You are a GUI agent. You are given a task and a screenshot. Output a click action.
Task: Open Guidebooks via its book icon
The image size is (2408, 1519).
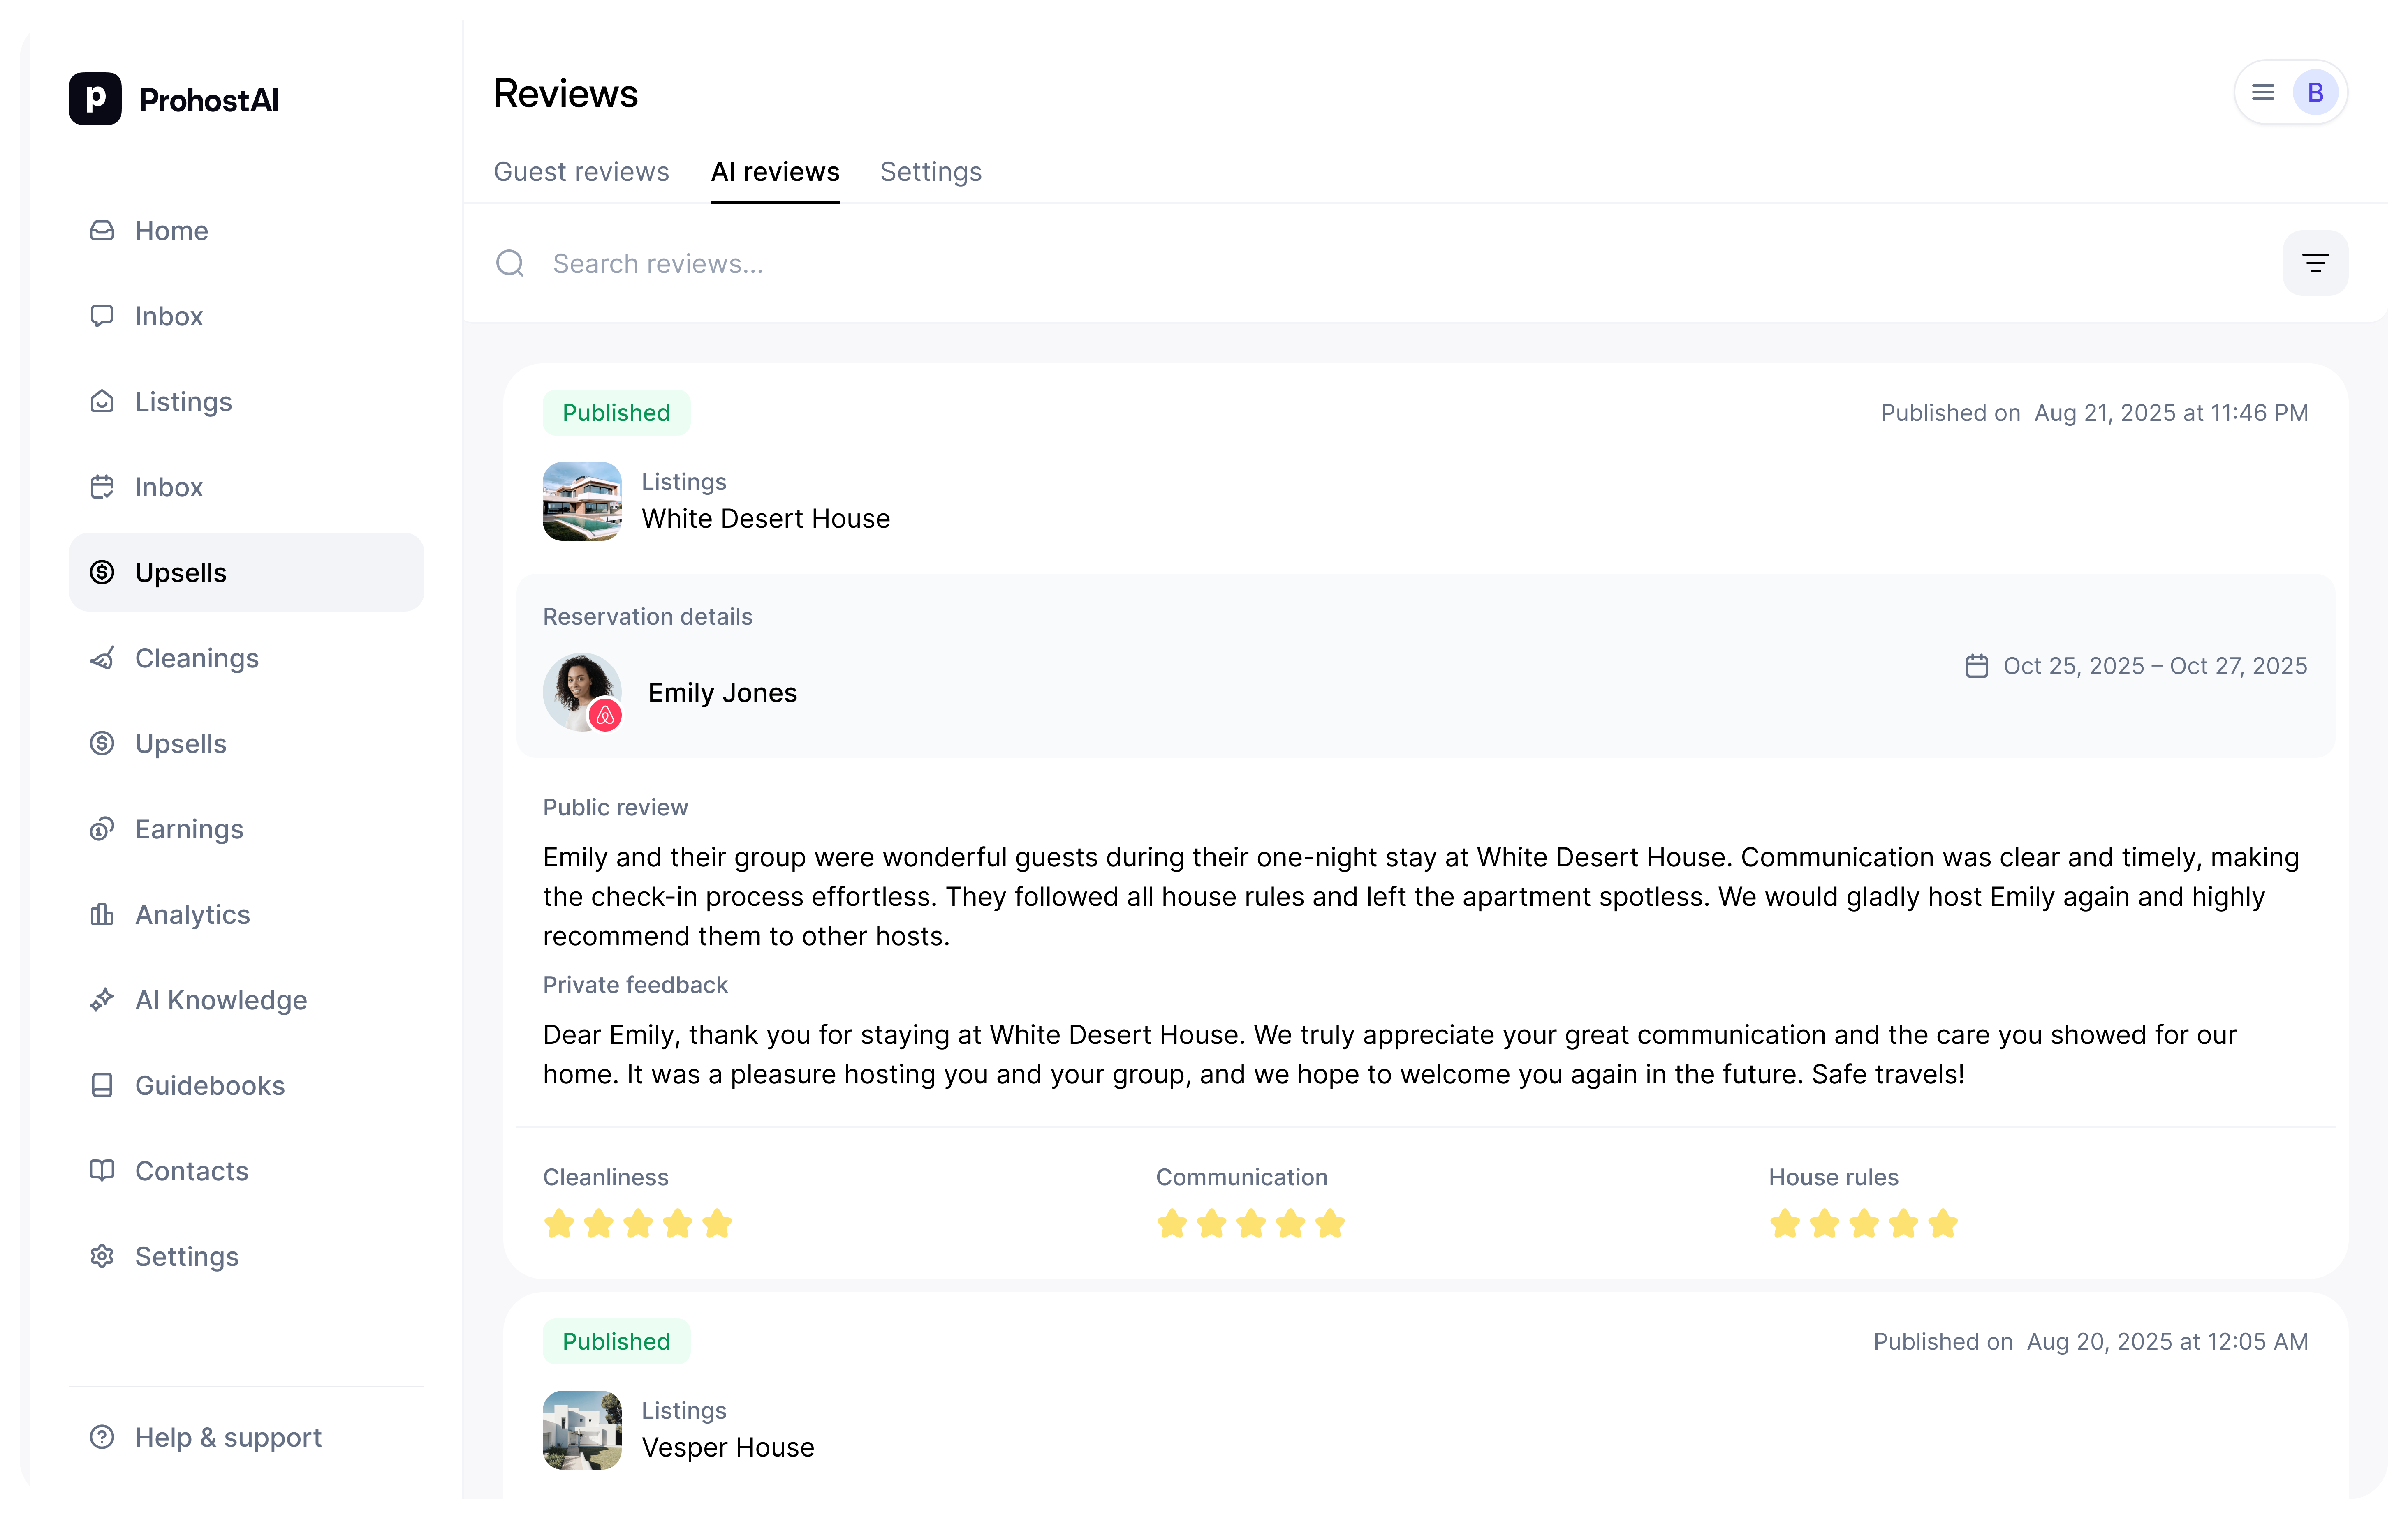click(x=103, y=1085)
